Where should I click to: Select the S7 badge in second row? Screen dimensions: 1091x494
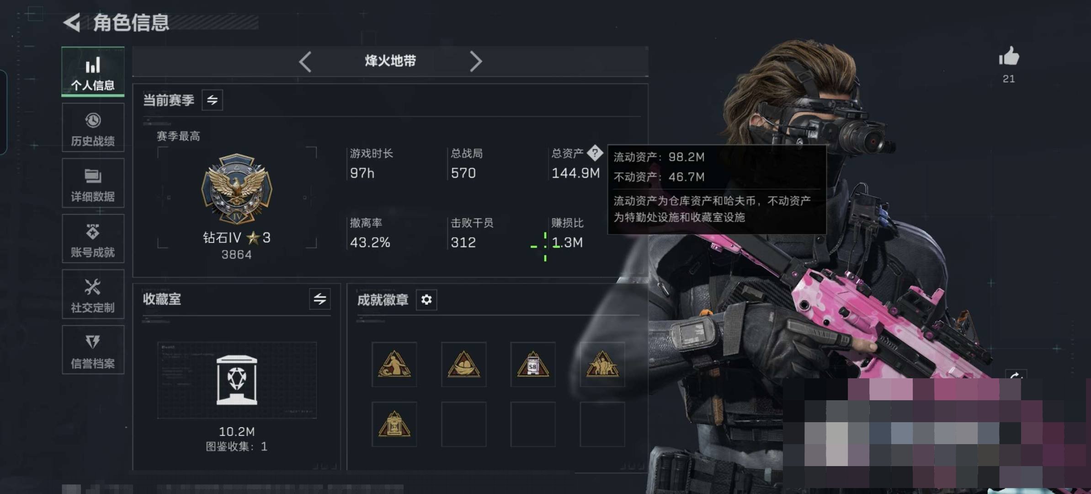394,424
